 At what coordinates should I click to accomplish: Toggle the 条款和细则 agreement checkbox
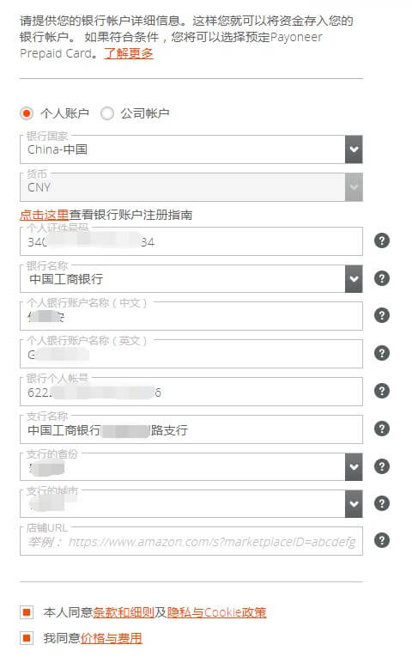pos(27,611)
